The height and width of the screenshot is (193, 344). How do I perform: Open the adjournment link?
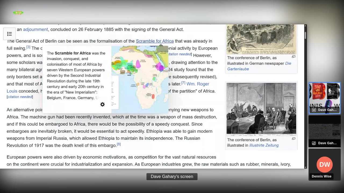[x=35, y=29]
